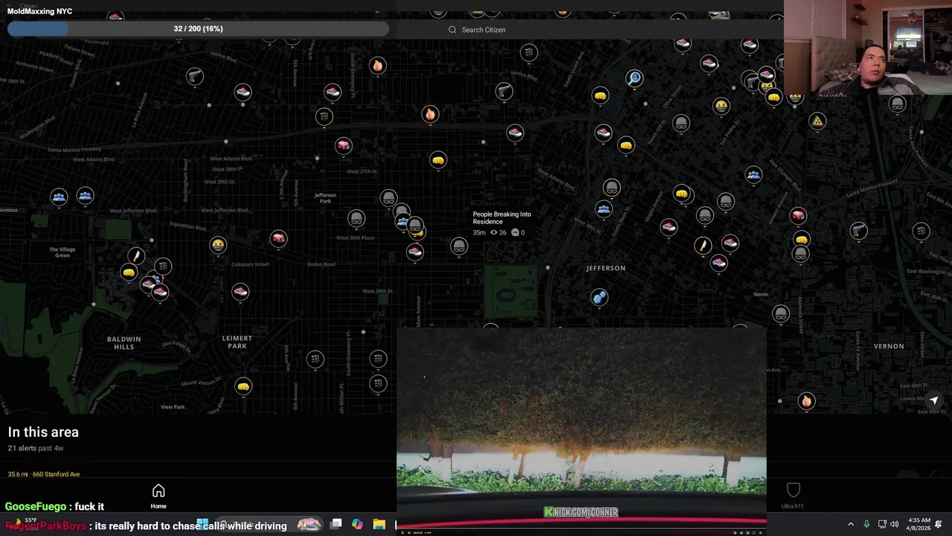The height and width of the screenshot is (536, 952).
Task: Click the In this area heading
Action: coord(43,432)
